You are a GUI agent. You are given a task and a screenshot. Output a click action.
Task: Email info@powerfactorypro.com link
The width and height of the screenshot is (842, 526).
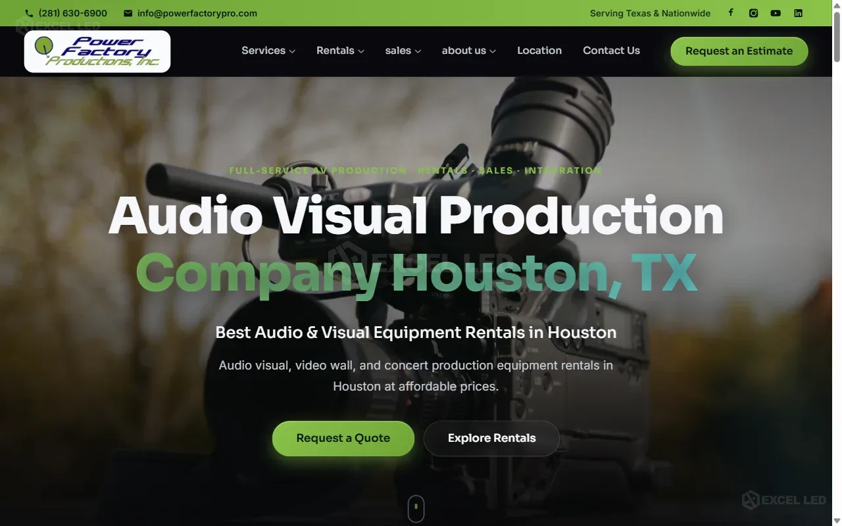[197, 13]
